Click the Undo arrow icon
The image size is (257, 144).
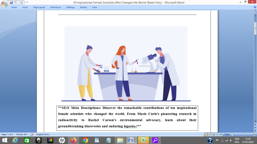pos(15,2)
